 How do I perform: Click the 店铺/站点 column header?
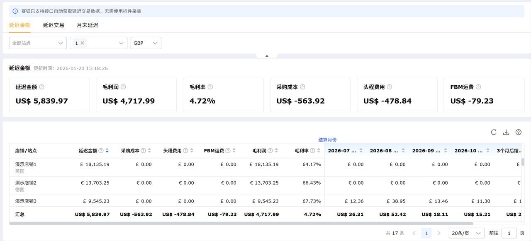tap(26, 151)
